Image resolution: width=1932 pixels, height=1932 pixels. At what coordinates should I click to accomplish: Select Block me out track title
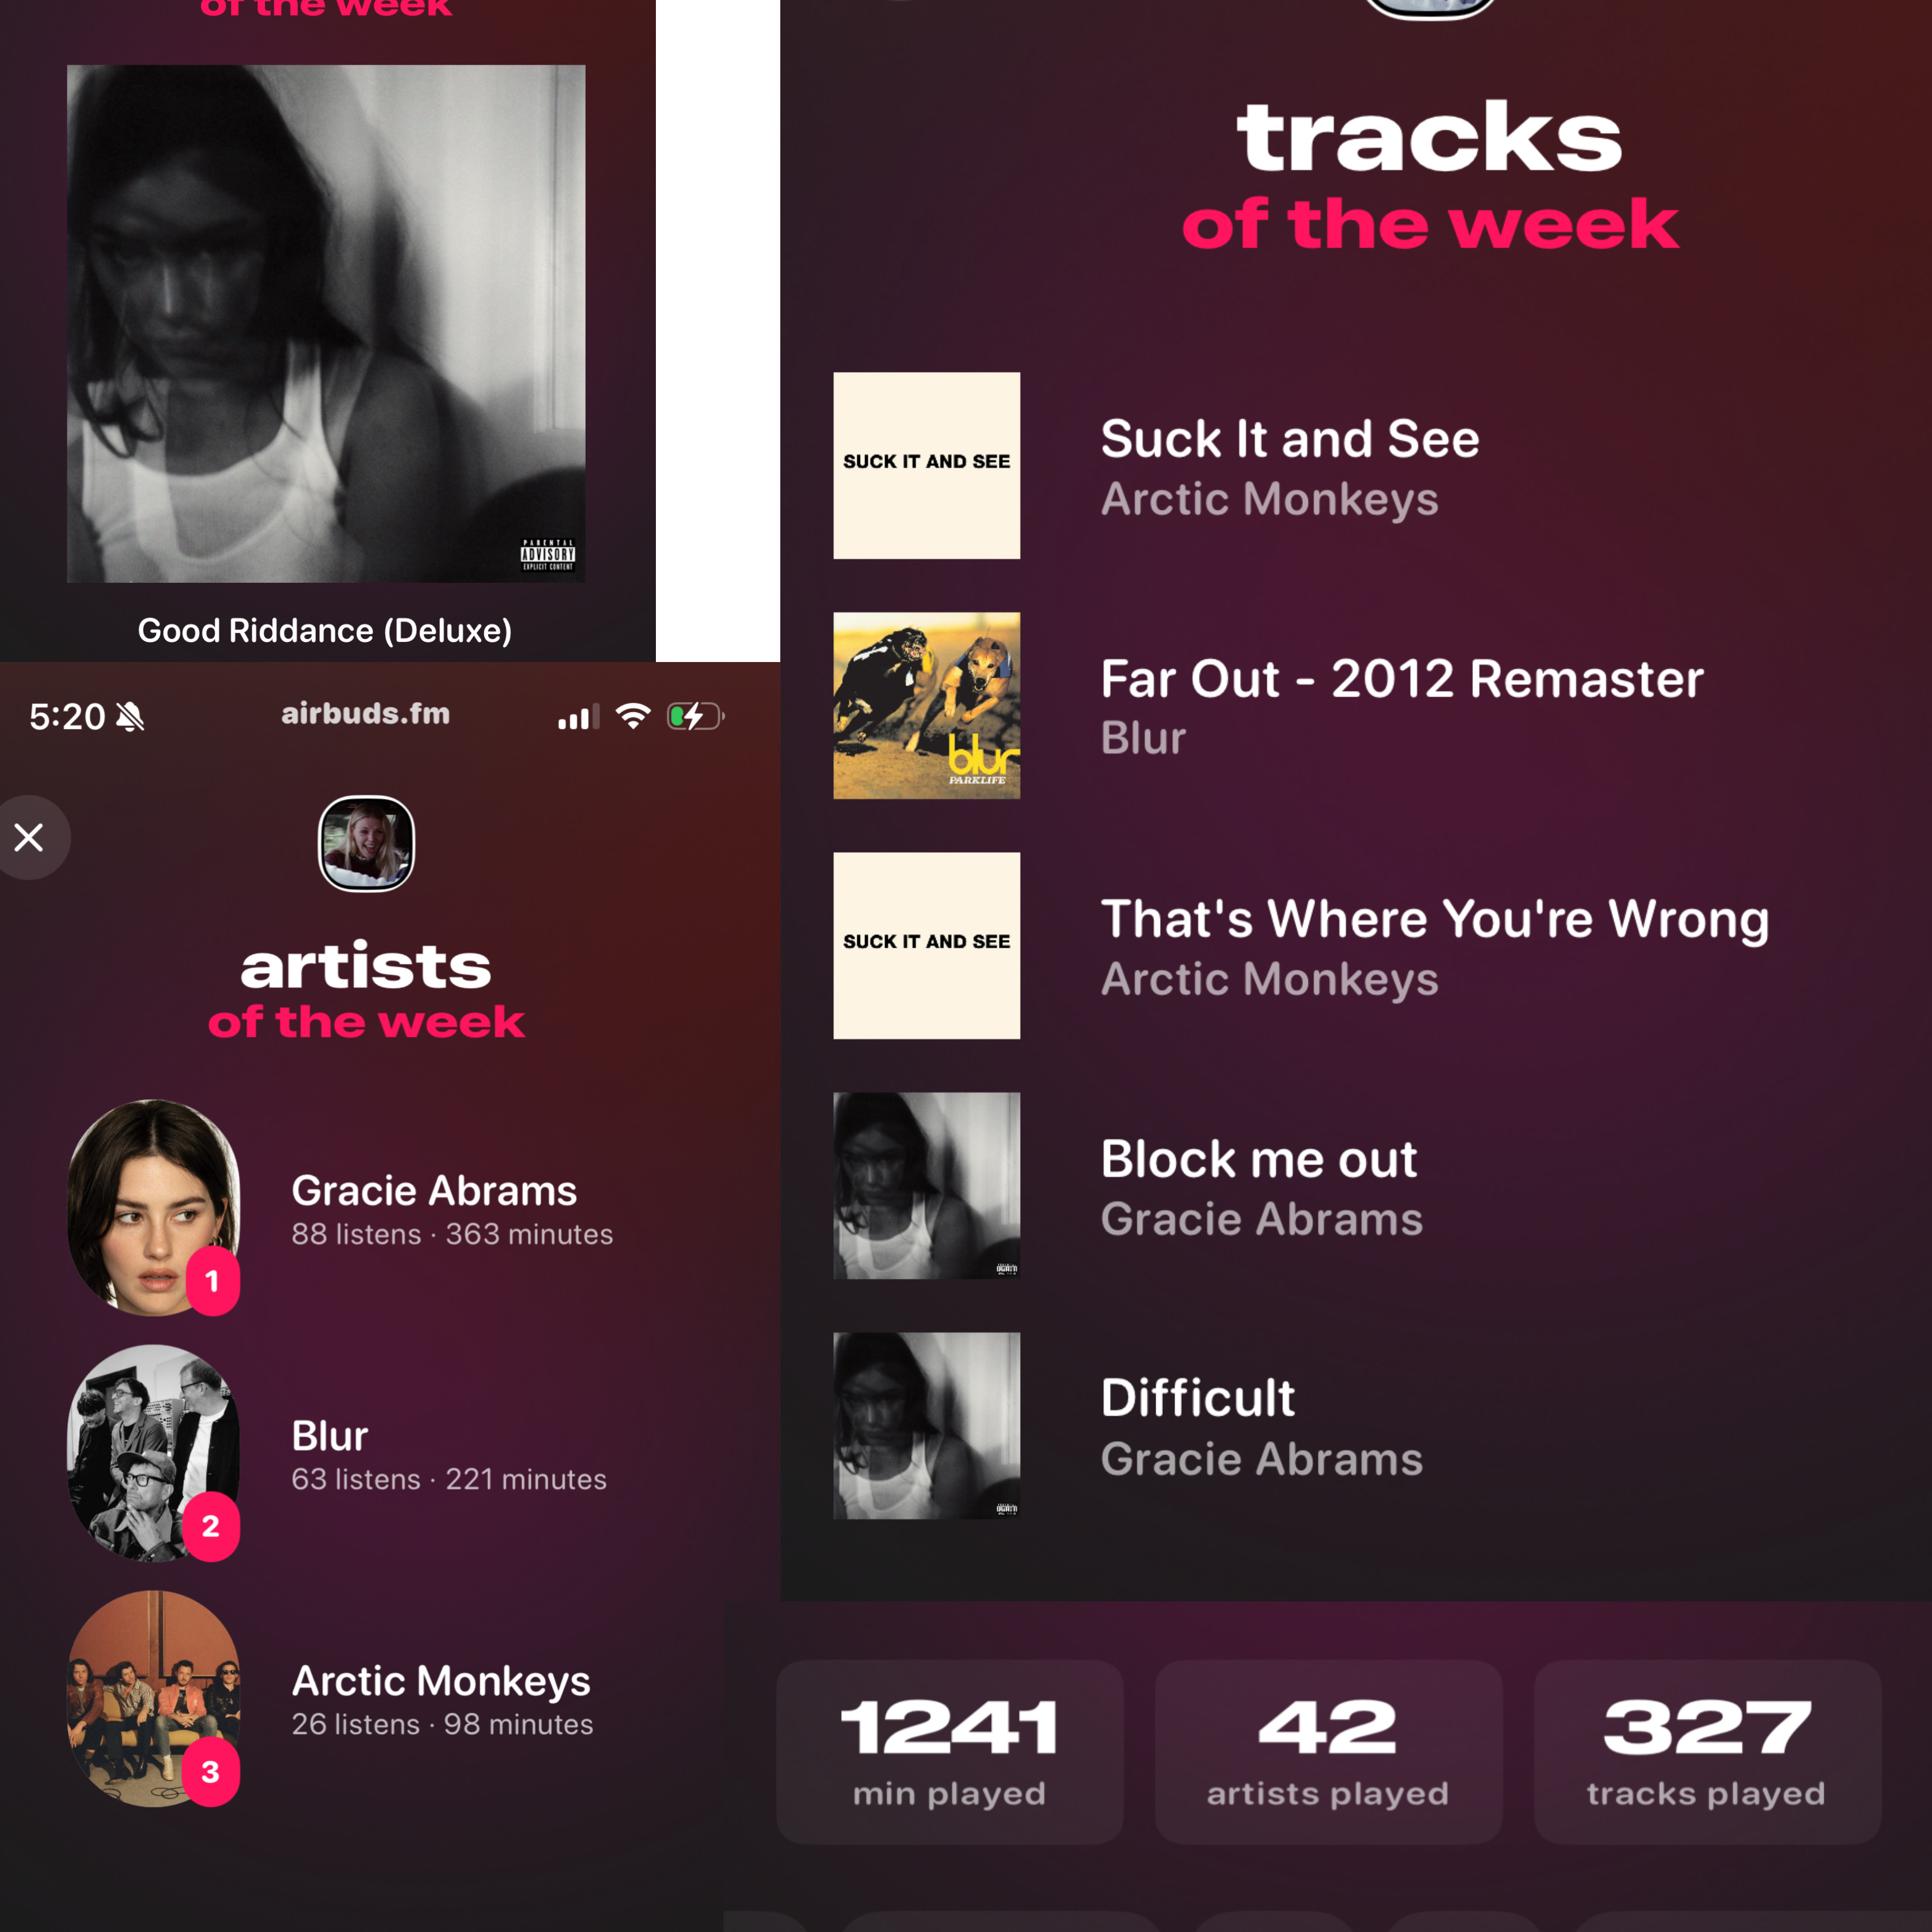(x=1259, y=1160)
